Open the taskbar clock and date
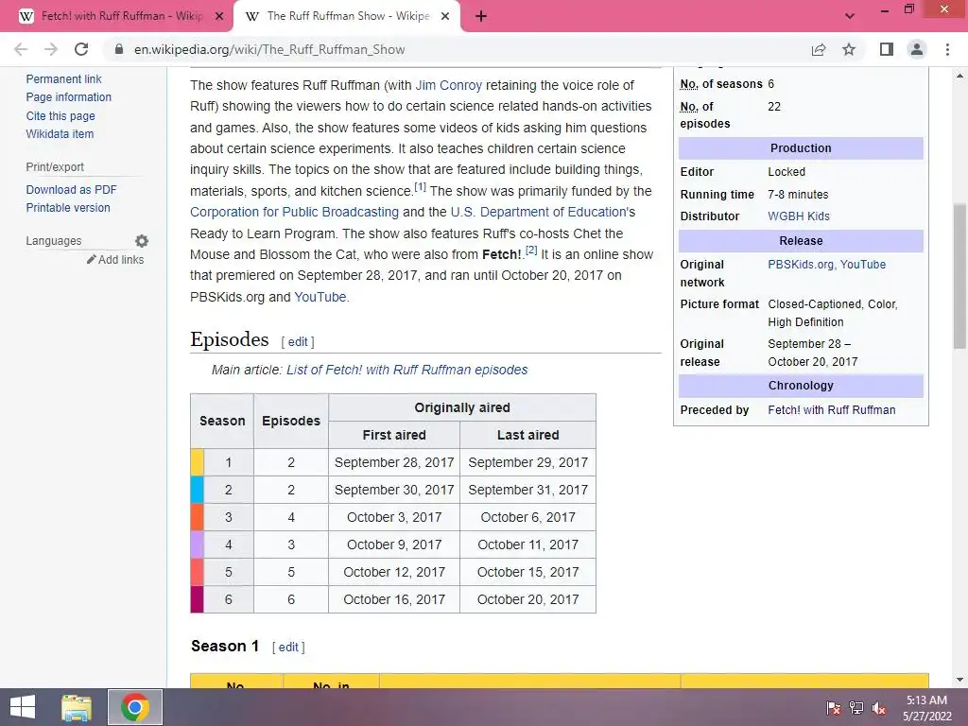 (927, 707)
